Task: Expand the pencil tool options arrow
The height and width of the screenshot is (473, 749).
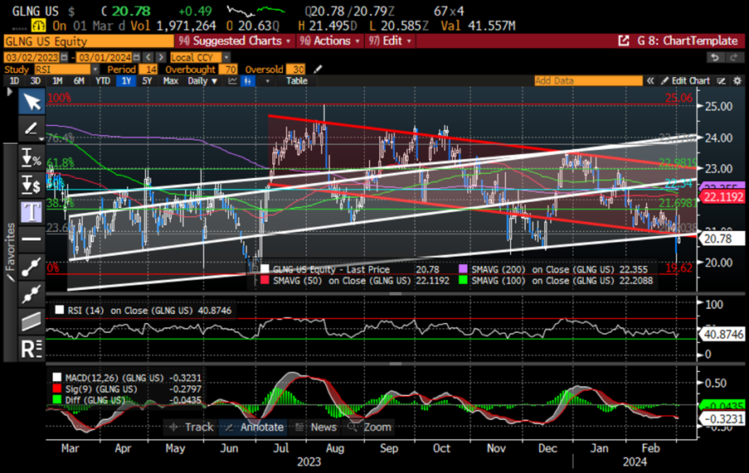Action: click(42, 139)
